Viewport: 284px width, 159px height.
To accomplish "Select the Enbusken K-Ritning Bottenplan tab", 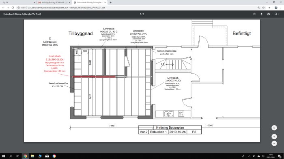I will click(x=90, y=2).
